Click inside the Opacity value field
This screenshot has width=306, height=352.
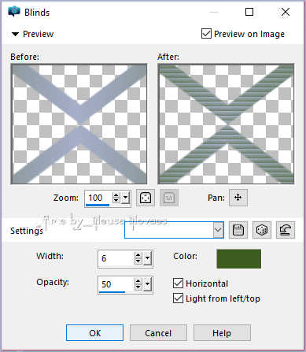point(116,284)
